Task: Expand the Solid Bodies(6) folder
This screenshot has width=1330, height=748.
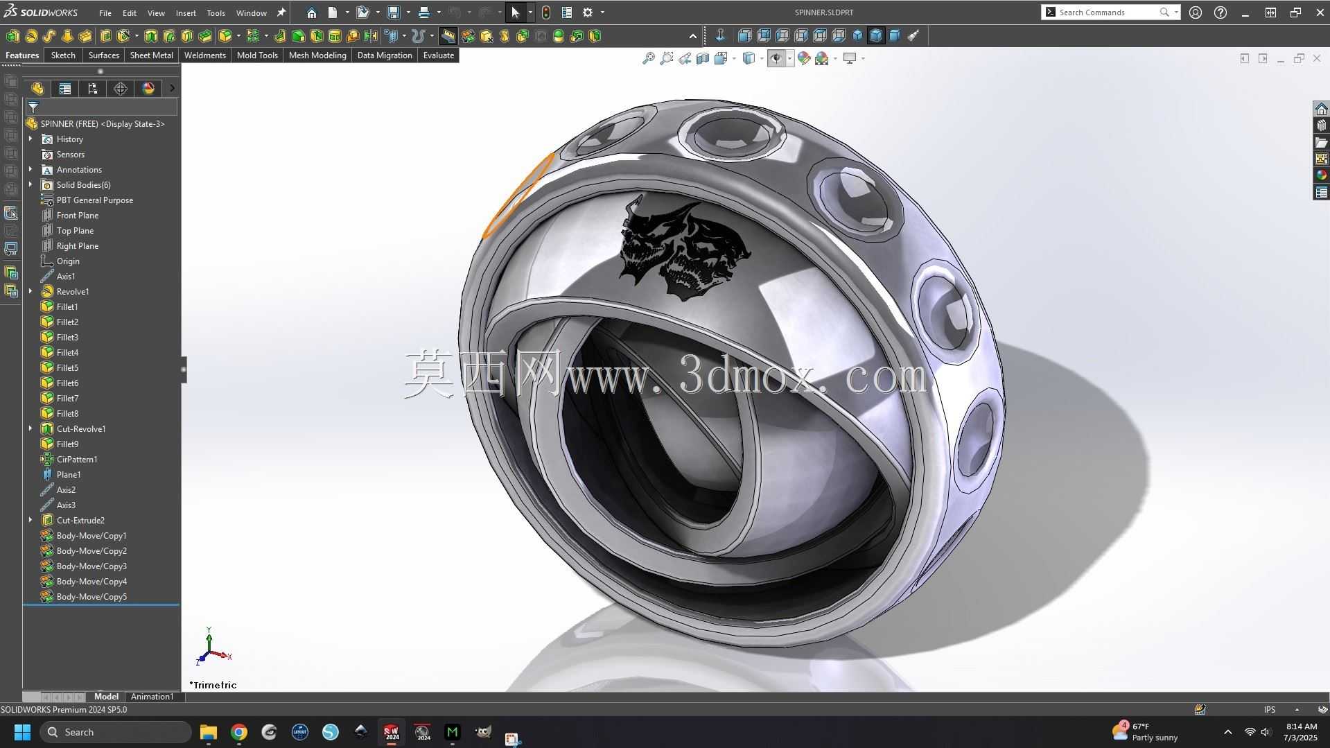Action: [30, 185]
